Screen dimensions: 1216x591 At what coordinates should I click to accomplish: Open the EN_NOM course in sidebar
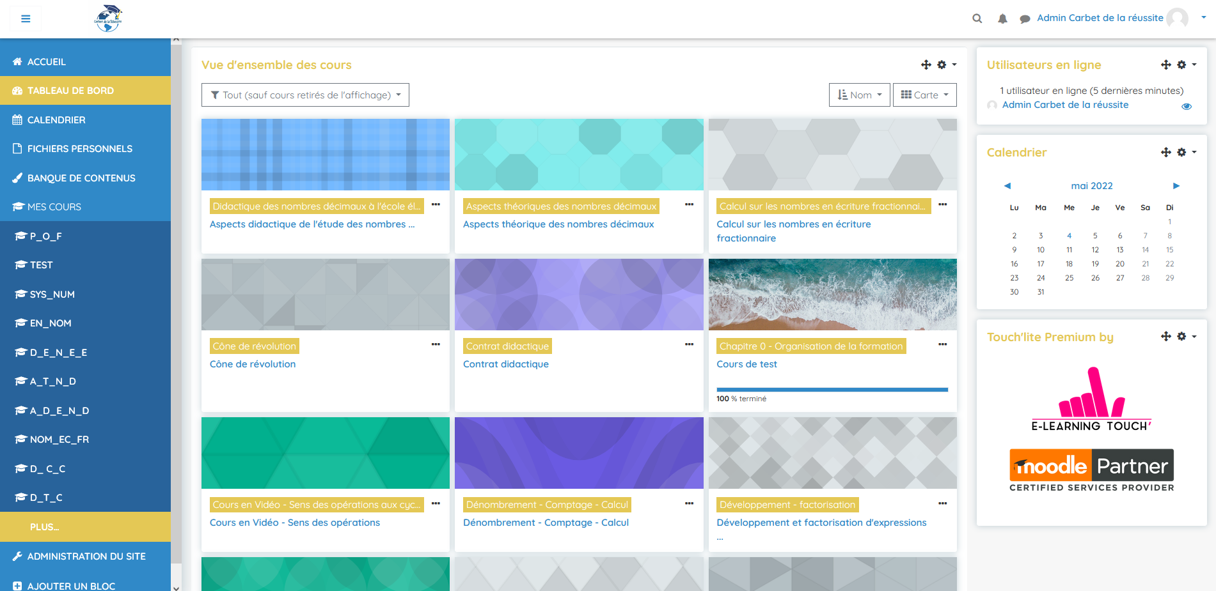(x=86, y=323)
